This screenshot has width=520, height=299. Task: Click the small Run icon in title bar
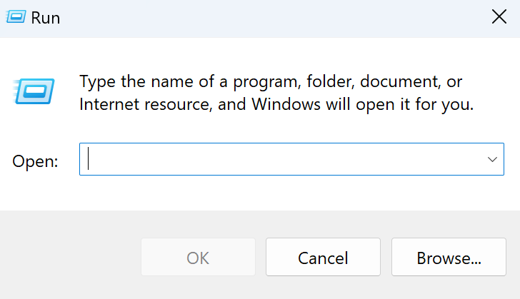pyautogui.click(x=16, y=16)
